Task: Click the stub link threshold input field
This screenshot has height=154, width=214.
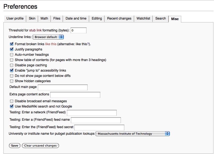Action: [x=78, y=30]
